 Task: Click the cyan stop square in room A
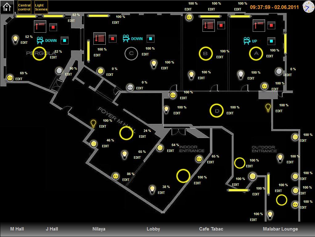tap(271, 41)
